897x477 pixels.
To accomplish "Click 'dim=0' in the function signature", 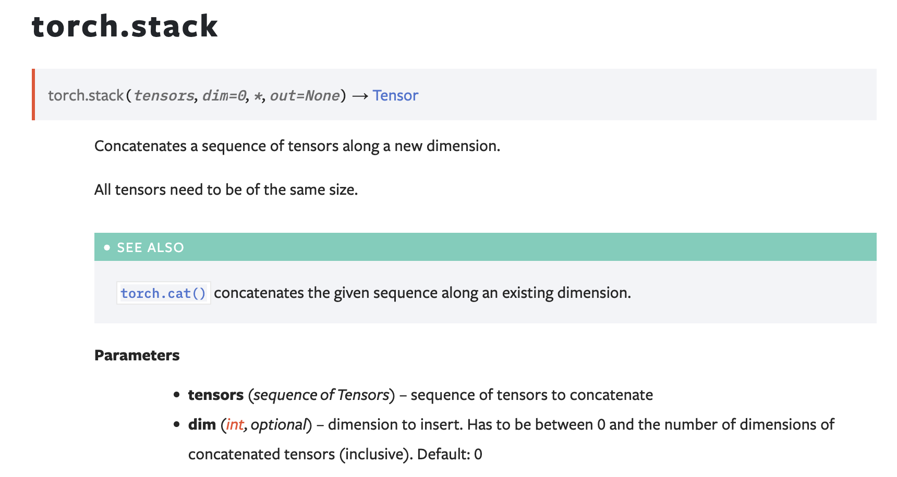I will click(x=224, y=96).
